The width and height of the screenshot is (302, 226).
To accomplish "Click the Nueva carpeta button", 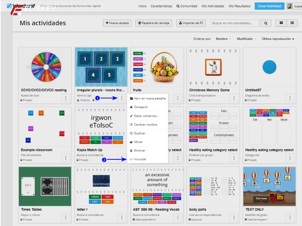I will [x=117, y=23].
